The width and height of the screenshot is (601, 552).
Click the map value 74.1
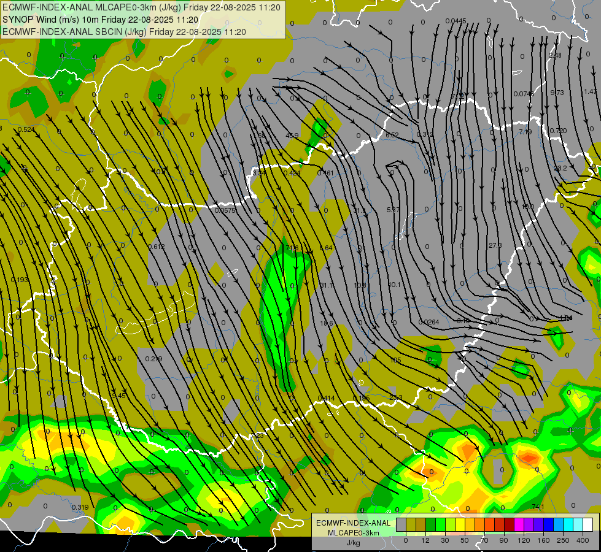click(538, 507)
